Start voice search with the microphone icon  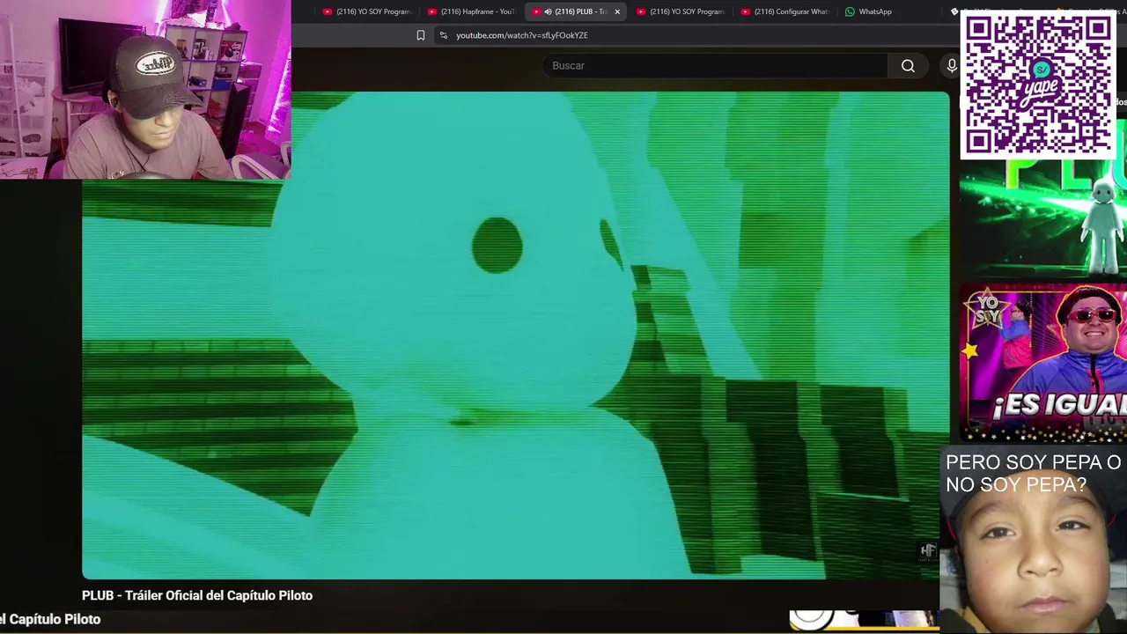coord(952,66)
